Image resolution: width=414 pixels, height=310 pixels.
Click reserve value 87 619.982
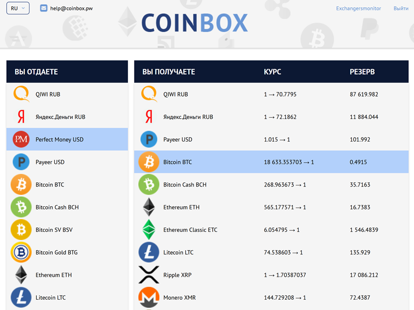(x=364, y=95)
